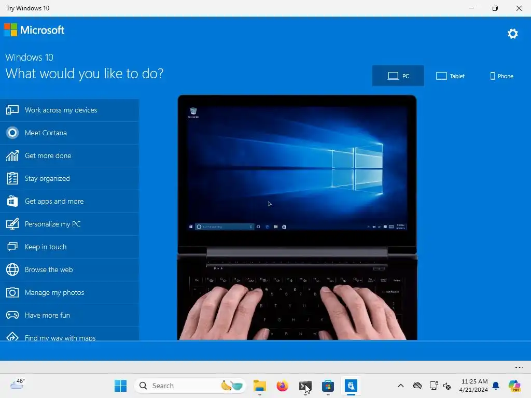Screen dimensions: 531x398
Task: Select the PC device tab
Action: coord(398,76)
